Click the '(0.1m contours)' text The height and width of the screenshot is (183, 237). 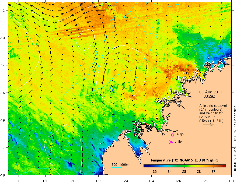pos(211,110)
